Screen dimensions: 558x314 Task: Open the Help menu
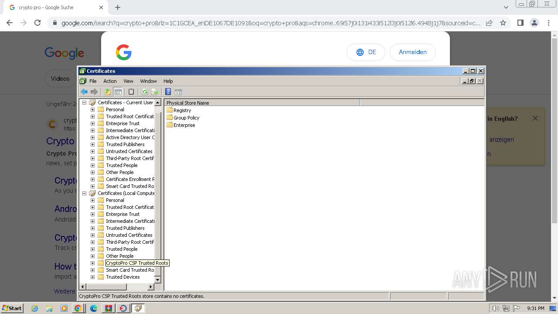pos(168,81)
